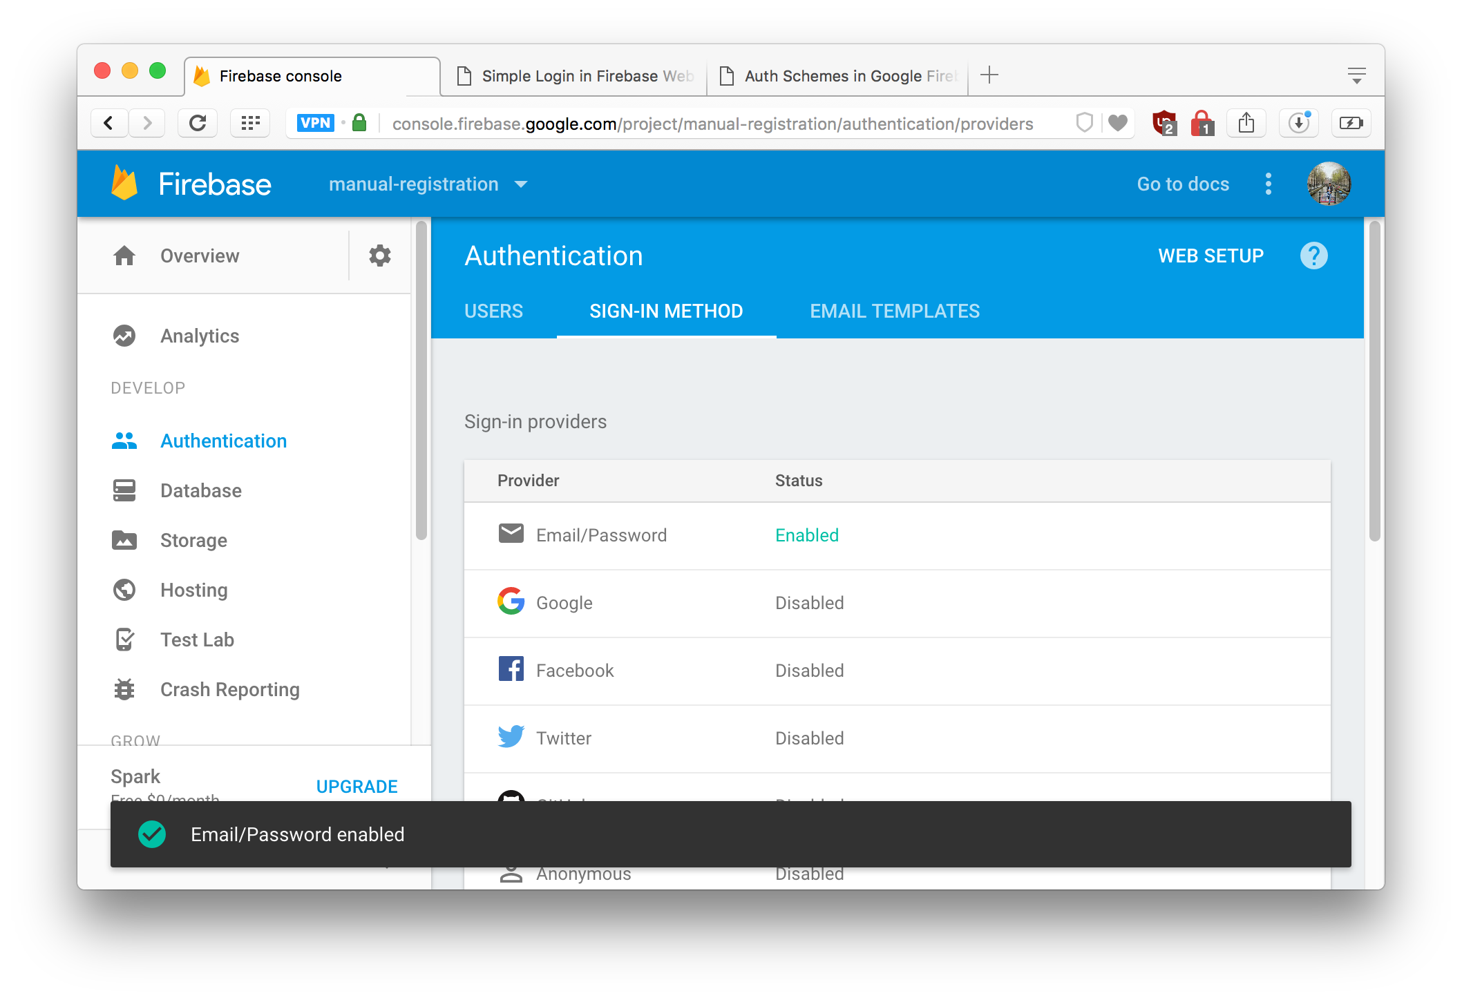Click the browser back arrow
Screen dimensions: 1462x1000
coord(108,123)
